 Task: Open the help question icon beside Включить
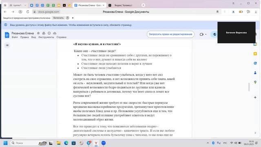68,18
